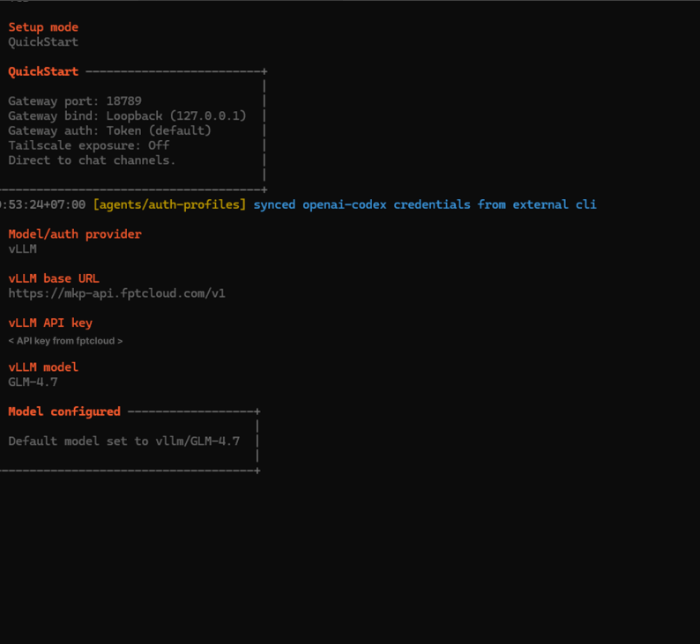700x644 pixels.
Task: Click the "Tailscale exposure: Off" line
Action: pyautogui.click(x=89, y=145)
